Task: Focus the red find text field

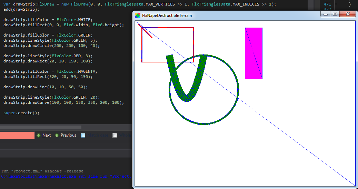Action: point(17,135)
